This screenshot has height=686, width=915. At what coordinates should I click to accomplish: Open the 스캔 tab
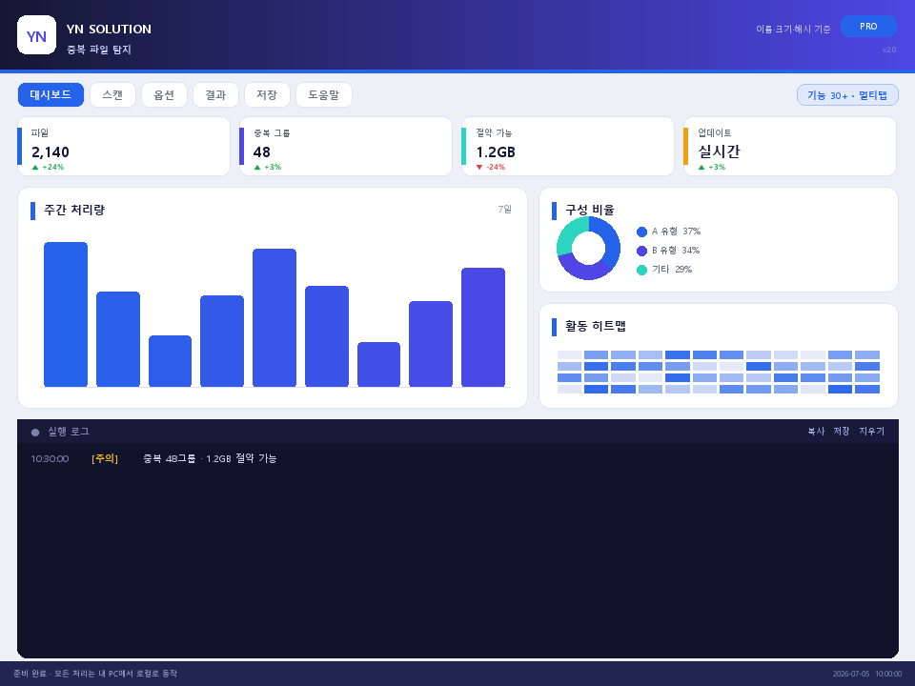point(112,94)
